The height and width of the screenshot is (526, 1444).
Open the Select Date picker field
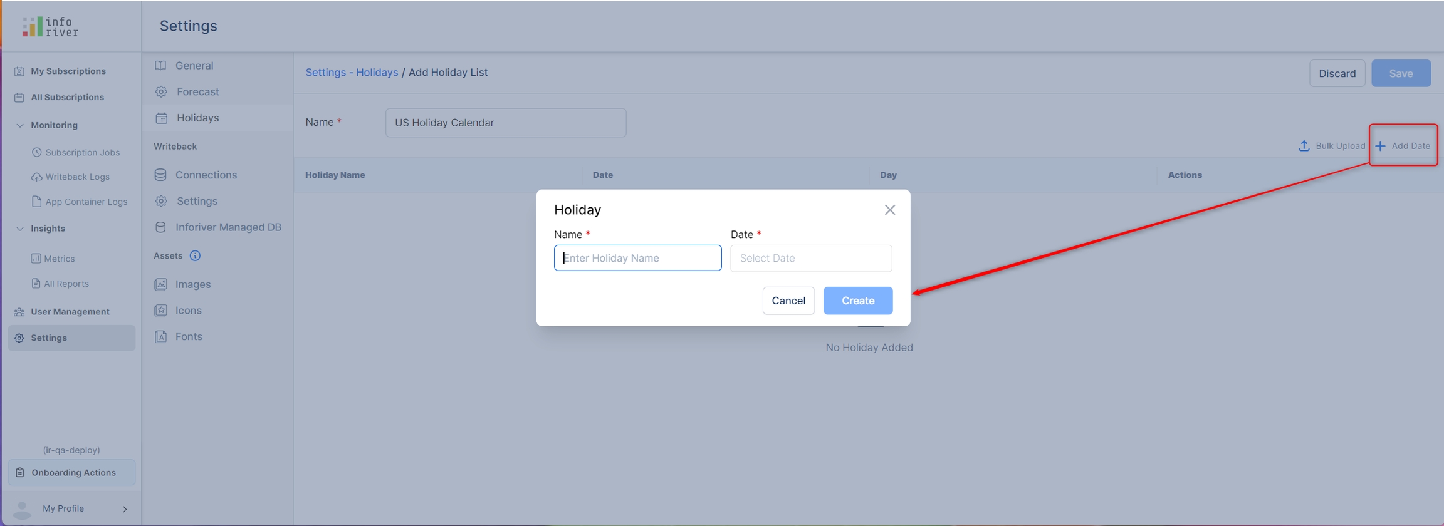click(810, 258)
